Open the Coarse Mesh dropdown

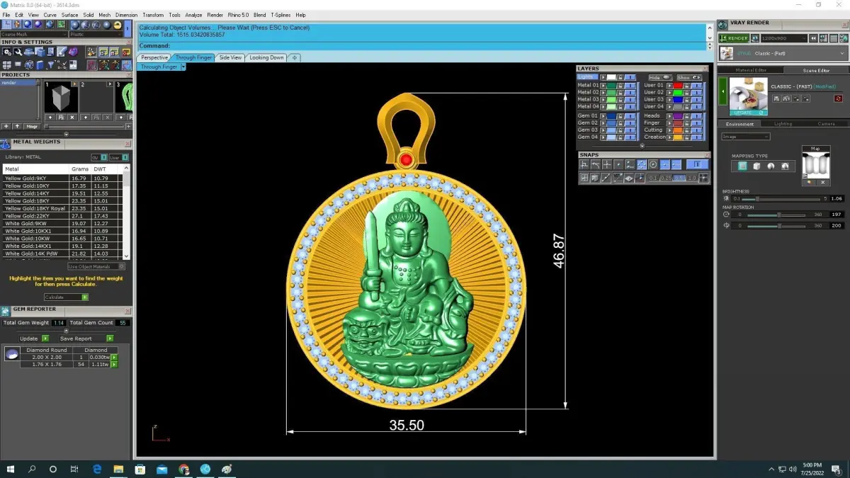pyautogui.click(x=34, y=34)
